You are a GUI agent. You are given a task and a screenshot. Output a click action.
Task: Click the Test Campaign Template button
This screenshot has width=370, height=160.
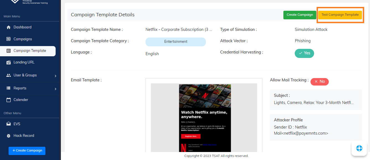tap(340, 15)
